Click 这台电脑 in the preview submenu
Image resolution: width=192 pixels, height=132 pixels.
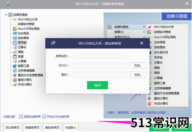(x=160, y=42)
